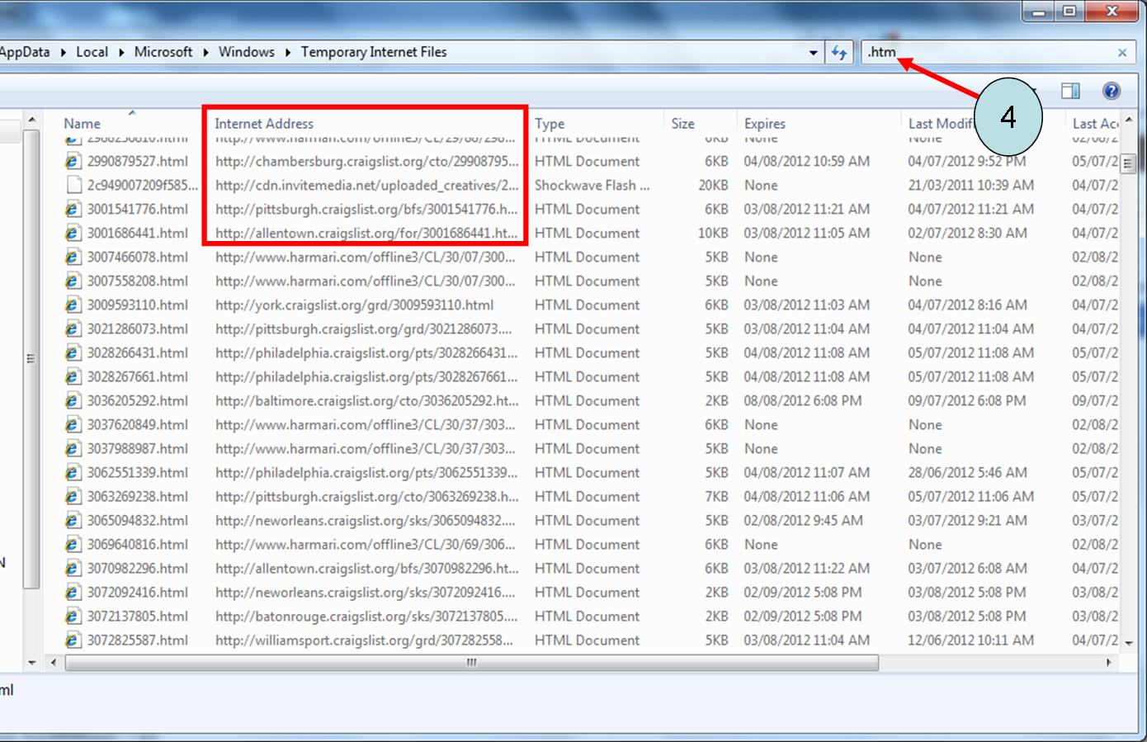Viewport: 1147px width, 742px height.
Task: Click icon of 2990879527.html file
Action: click(x=73, y=162)
